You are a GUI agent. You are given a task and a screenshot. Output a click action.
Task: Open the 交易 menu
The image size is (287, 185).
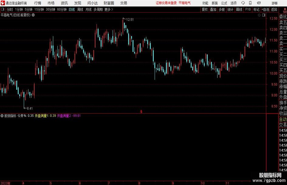(124, 3)
